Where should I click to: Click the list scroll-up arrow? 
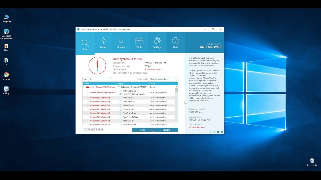176,87
